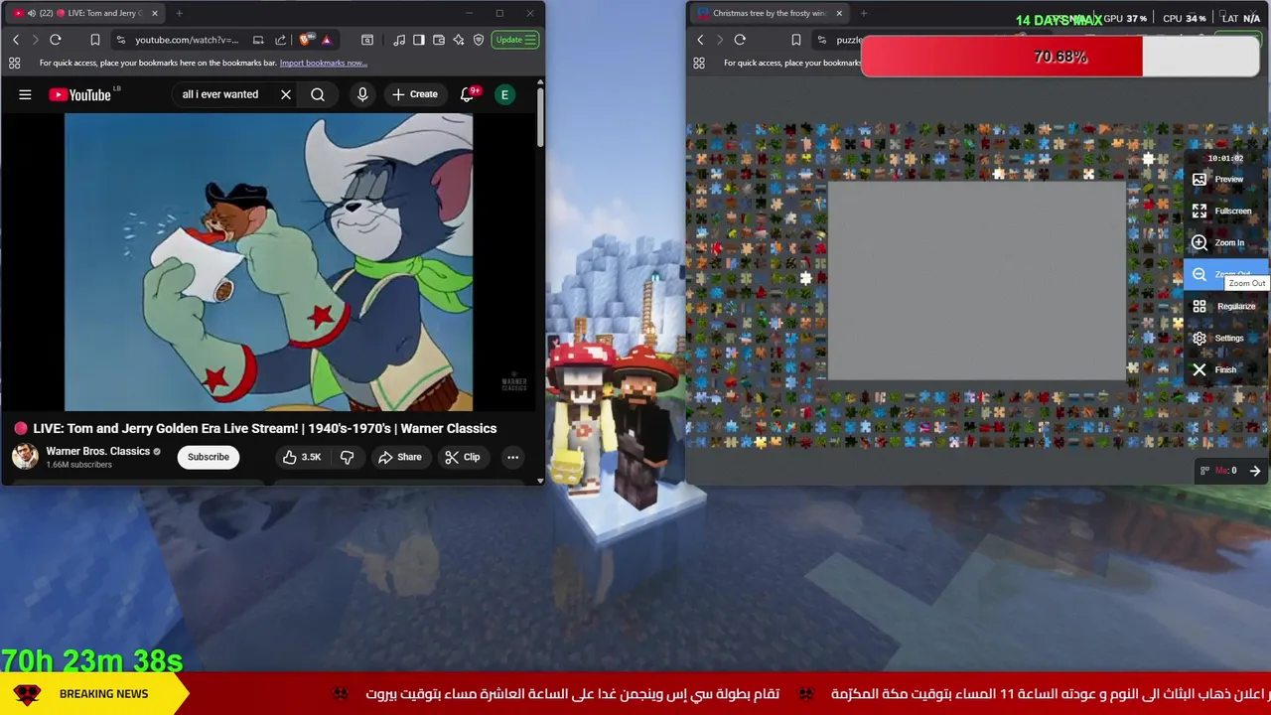Click the gray puzzle assembly board
This screenshot has width=1271, height=715.
(x=977, y=281)
